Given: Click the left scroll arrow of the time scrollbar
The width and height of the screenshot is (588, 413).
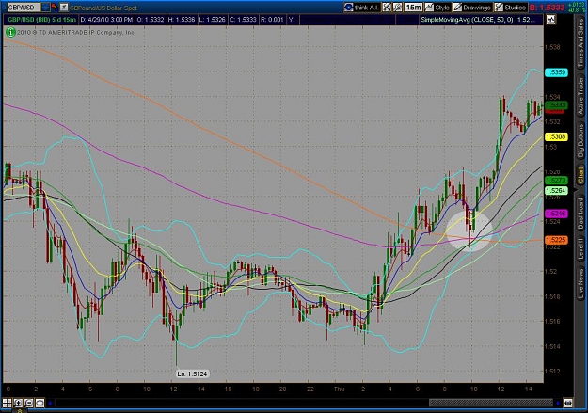Looking at the screenshot, I should point(50,404).
